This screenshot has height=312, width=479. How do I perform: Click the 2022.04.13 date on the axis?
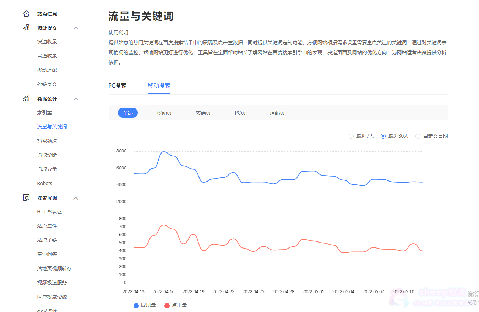tap(134, 291)
